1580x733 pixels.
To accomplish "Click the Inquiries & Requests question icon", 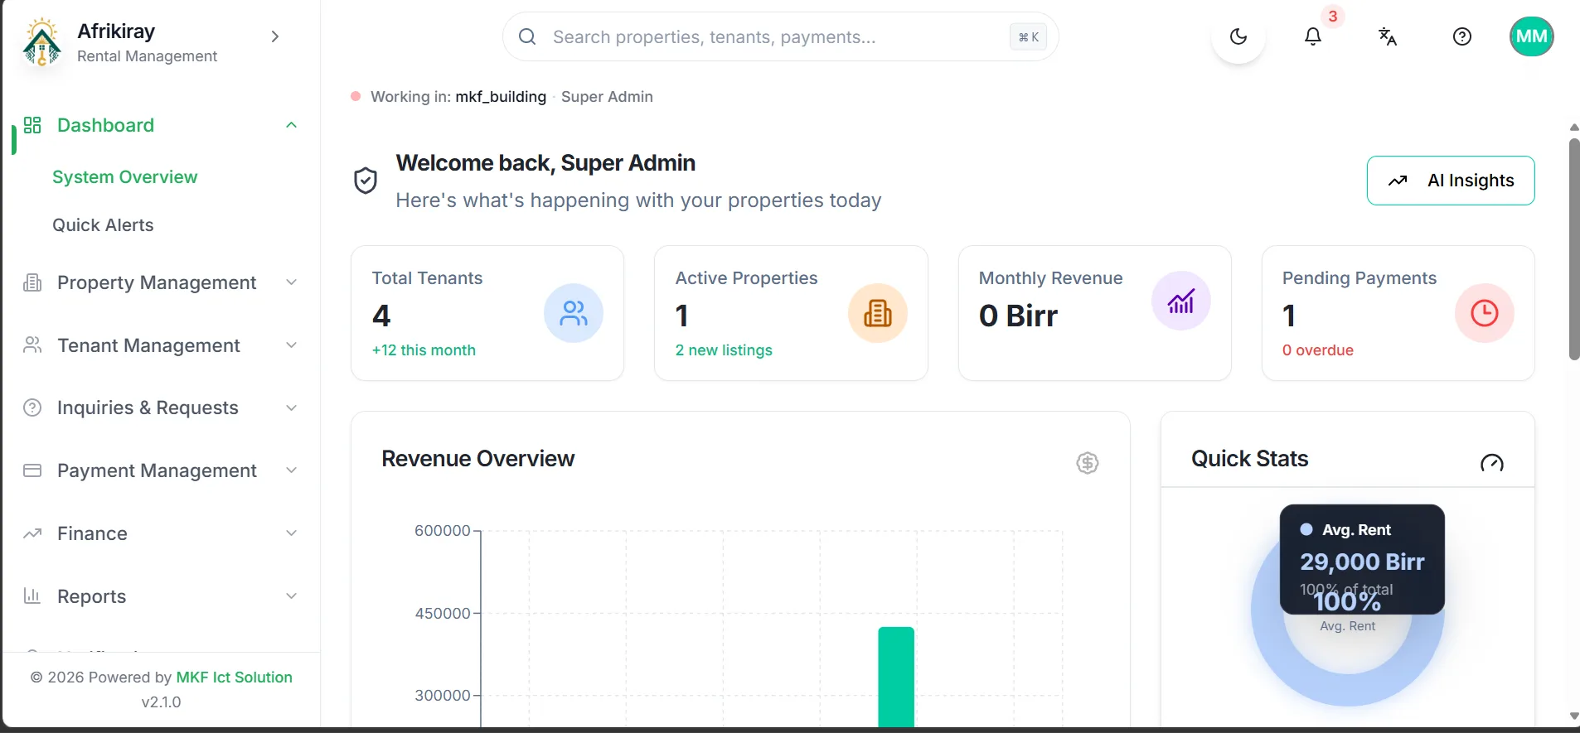I will click(32, 407).
